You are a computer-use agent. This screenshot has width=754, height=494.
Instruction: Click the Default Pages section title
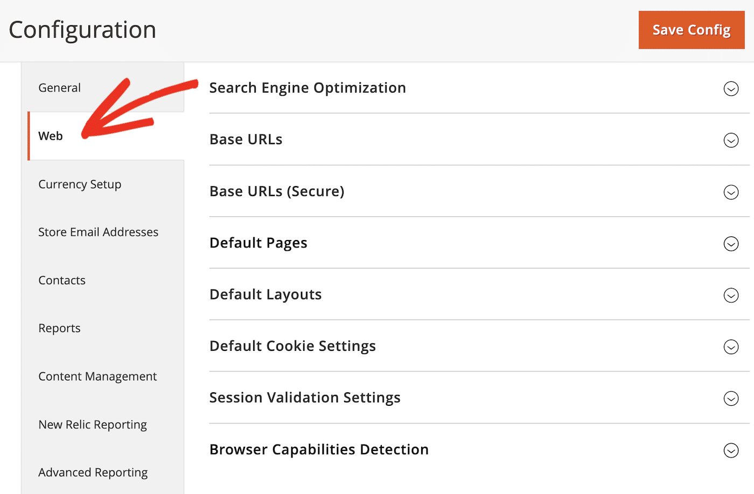(258, 243)
